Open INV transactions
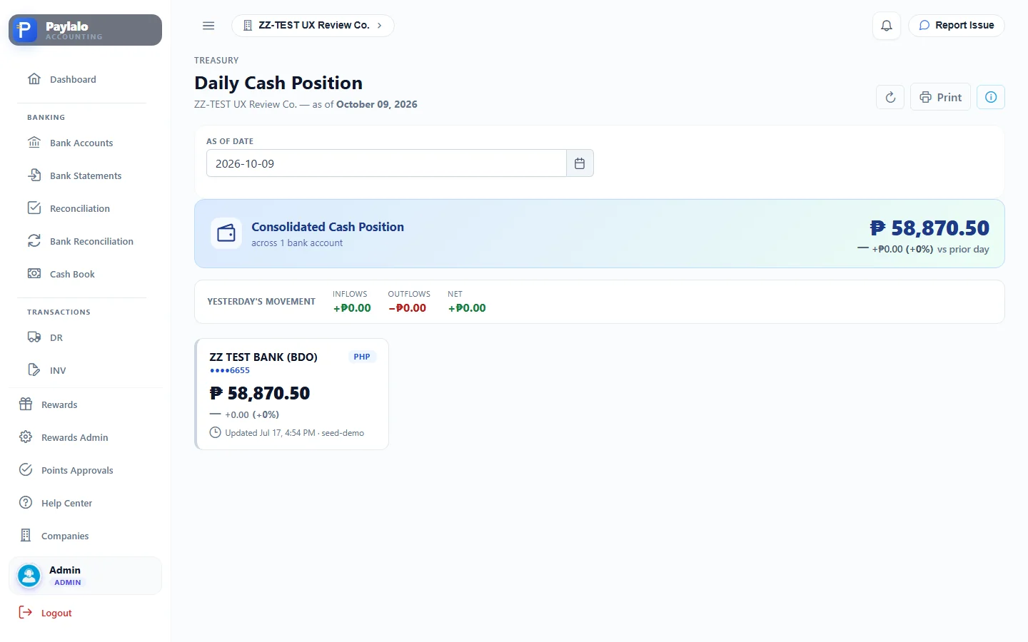1028x642 pixels. coord(85,370)
